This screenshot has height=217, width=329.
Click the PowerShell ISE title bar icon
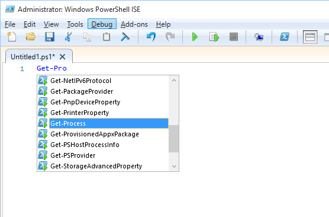[x=10, y=9]
